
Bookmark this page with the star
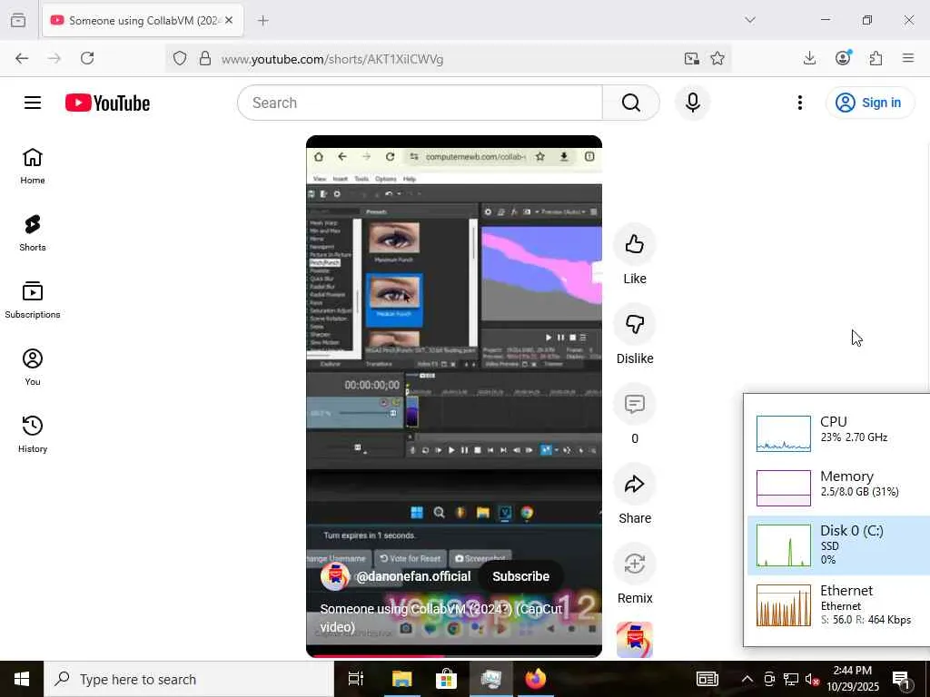[x=717, y=58]
